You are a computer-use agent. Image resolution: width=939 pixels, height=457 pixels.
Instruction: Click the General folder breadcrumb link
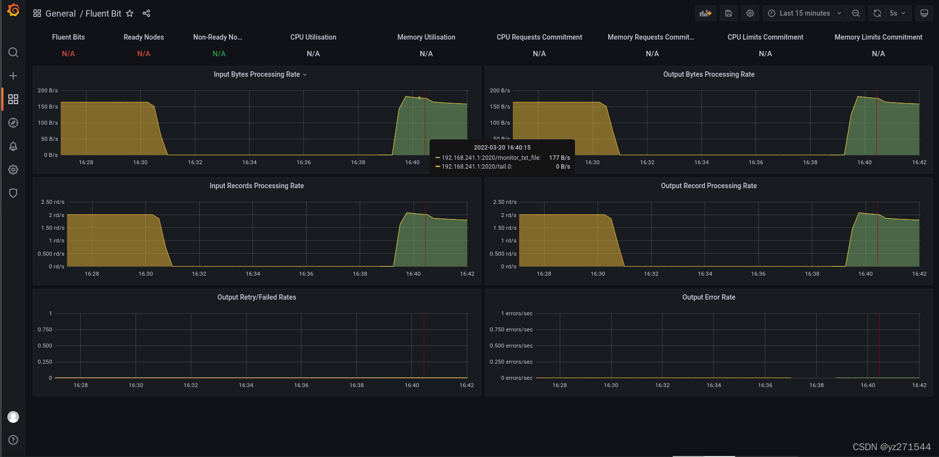click(x=60, y=14)
